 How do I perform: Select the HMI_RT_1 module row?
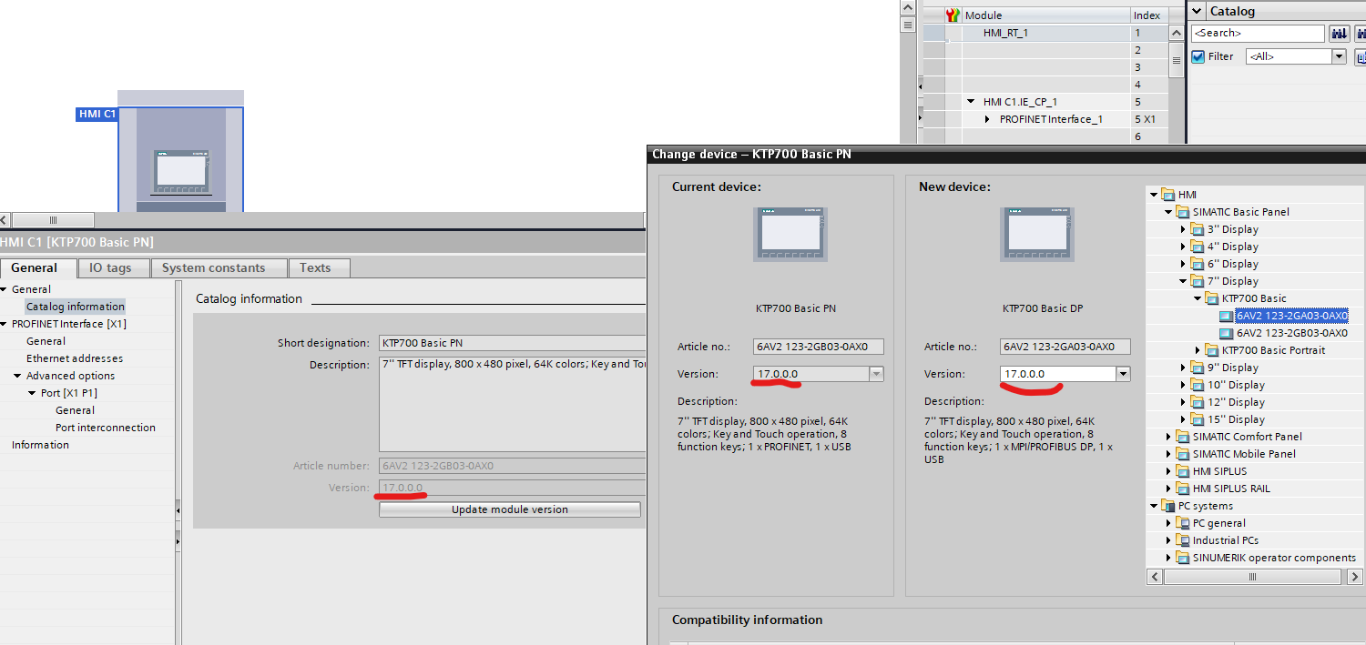coord(1045,33)
